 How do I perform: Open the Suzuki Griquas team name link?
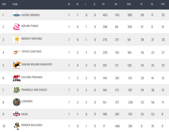pos(31,15)
